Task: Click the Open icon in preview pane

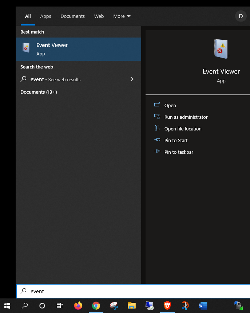Action: click(x=157, y=105)
